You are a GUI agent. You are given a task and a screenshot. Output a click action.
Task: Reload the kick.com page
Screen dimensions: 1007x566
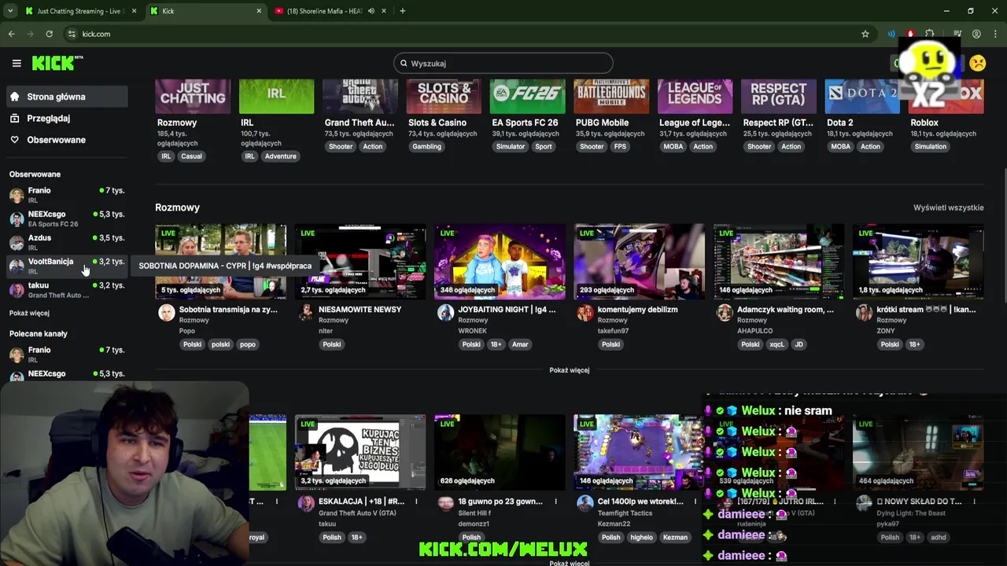(x=49, y=34)
